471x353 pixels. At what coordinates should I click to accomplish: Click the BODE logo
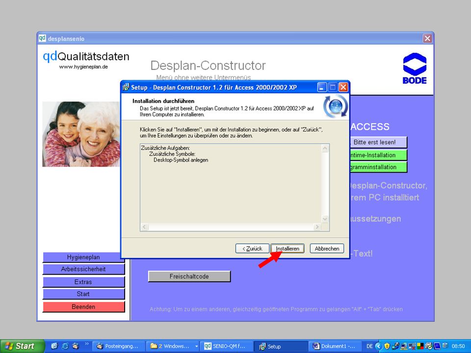pyautogui.click(x=415, y=69)
